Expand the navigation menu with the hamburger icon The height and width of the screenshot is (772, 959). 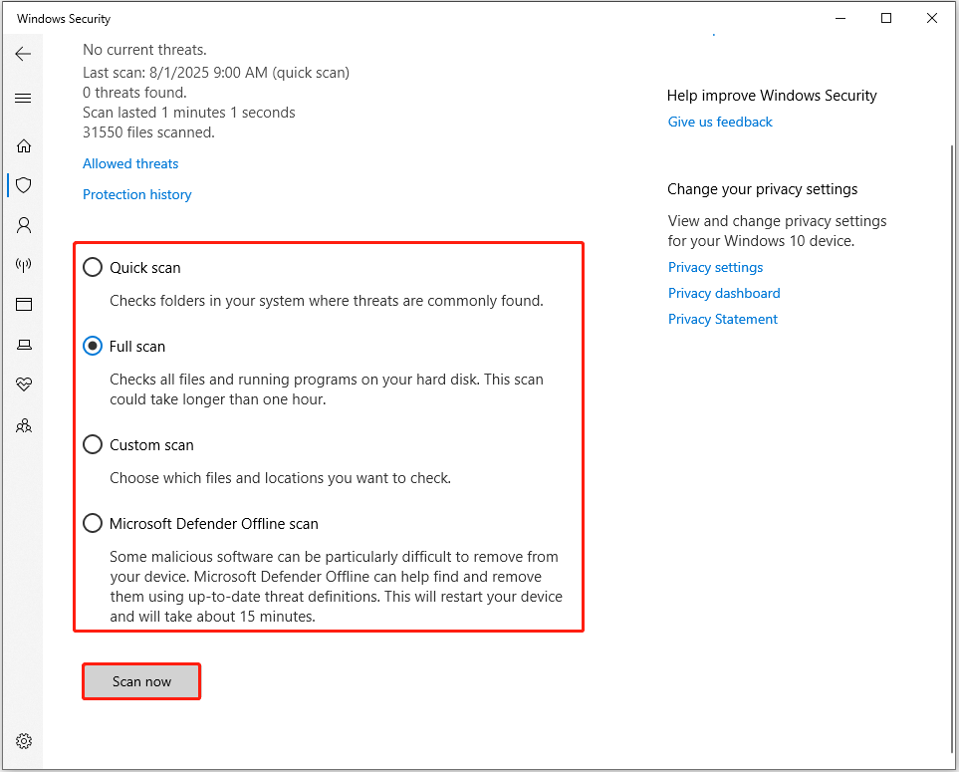pos(23,98)
